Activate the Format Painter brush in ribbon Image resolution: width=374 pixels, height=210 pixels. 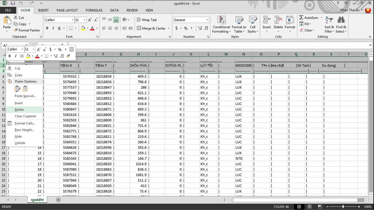coord(27,30)
